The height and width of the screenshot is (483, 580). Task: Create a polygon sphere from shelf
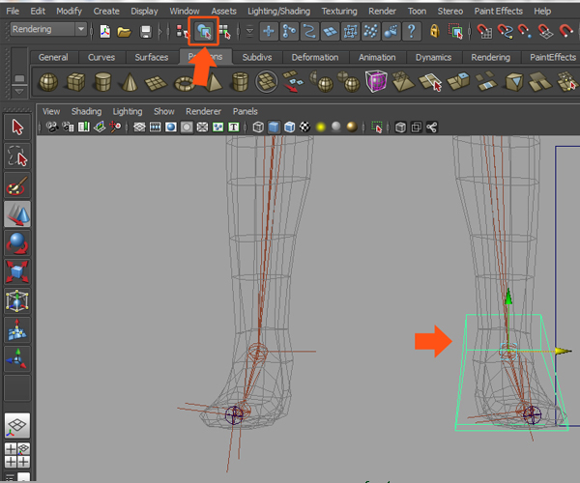tap(48, 82)
